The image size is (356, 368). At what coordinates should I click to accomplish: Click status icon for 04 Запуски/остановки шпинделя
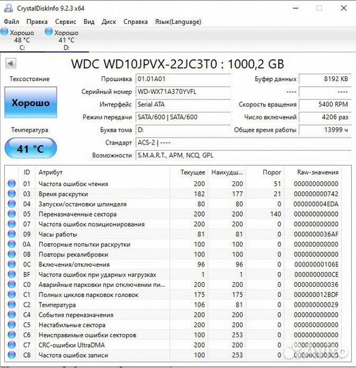12,204
